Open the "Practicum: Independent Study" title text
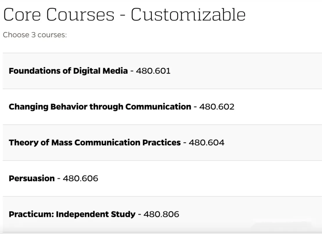The width and height of the screenshot is (322, 234). coord(72,214)
